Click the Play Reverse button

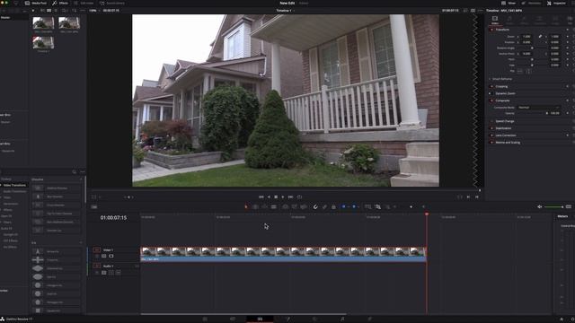coord(269,197)
